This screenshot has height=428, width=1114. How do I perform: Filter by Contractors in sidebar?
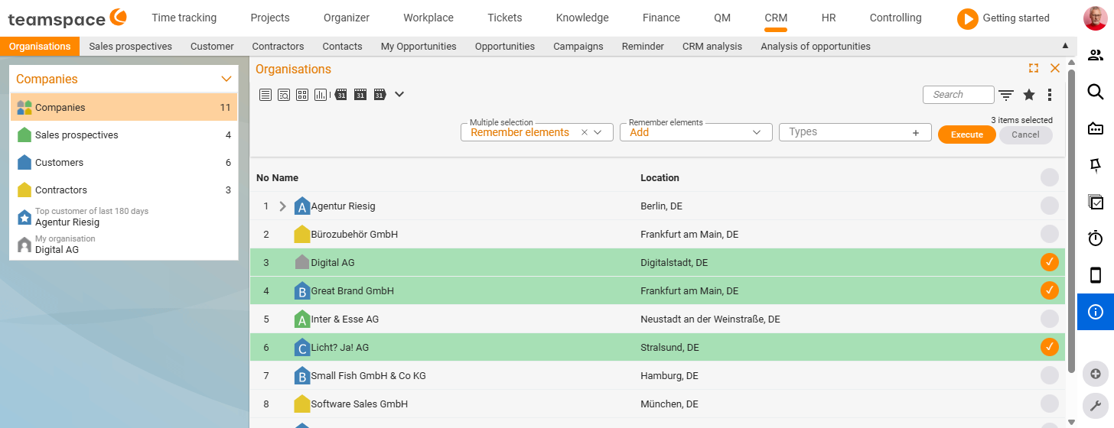click(123, 190)
